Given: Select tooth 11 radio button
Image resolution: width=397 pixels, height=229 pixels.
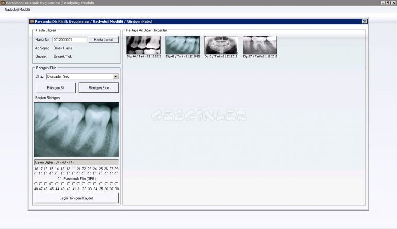Looking at the screenshot, I should click(74, 173).
